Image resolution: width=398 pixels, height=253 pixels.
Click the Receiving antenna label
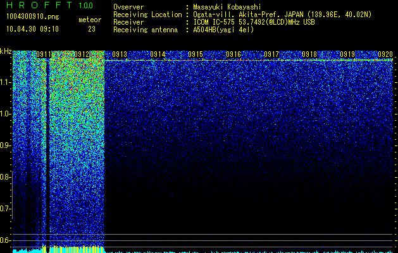click(x=146, y=30)
